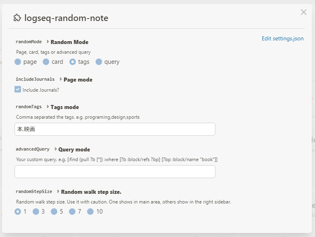Focus the custom advanced query input
This screenshot has width=315, height=237.
click(x=115, y=172)
